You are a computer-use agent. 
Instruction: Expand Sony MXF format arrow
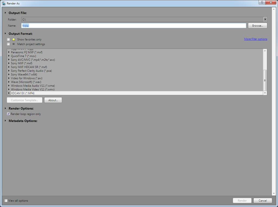9,63
